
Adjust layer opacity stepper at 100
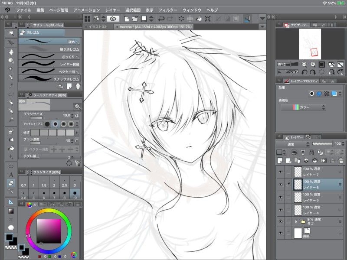pyautogui.click(x=343, y=144)
